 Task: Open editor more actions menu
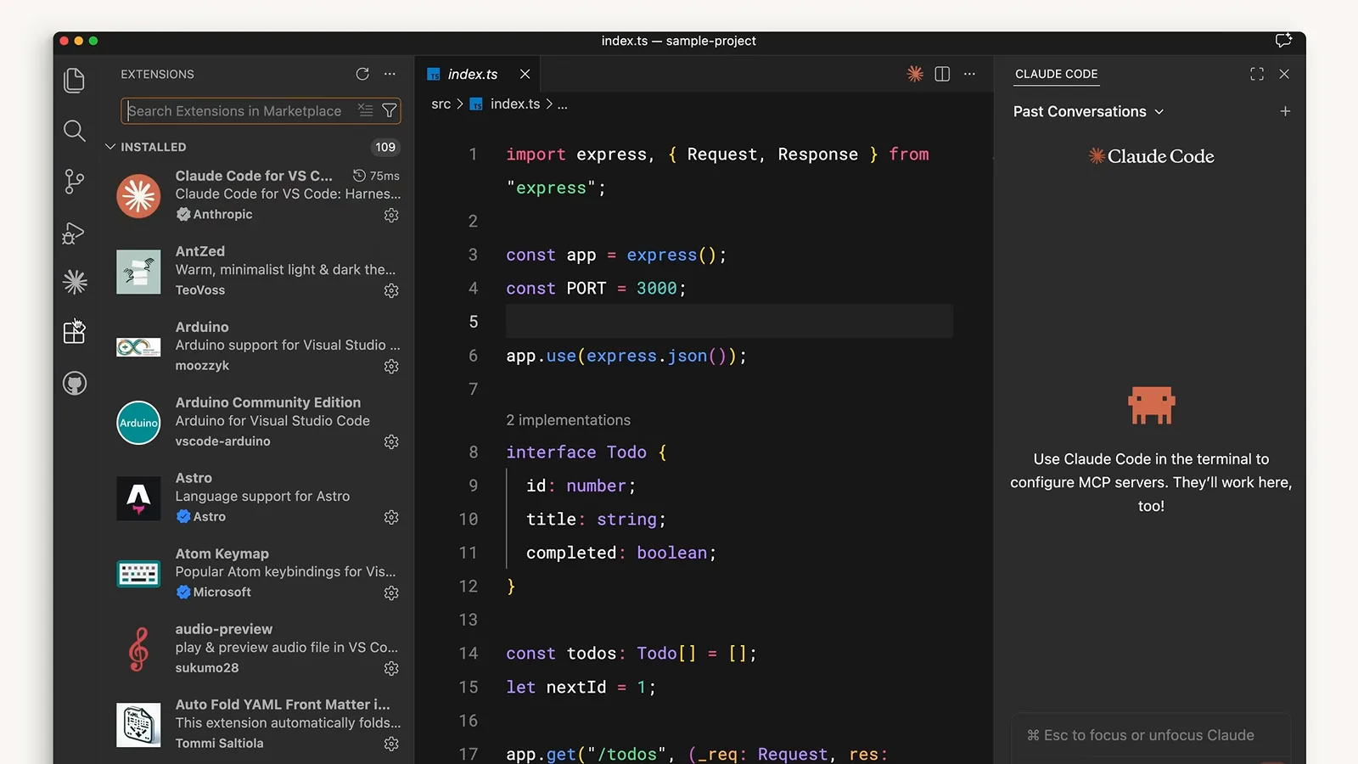pyautogui.click(x=969, y=74)
